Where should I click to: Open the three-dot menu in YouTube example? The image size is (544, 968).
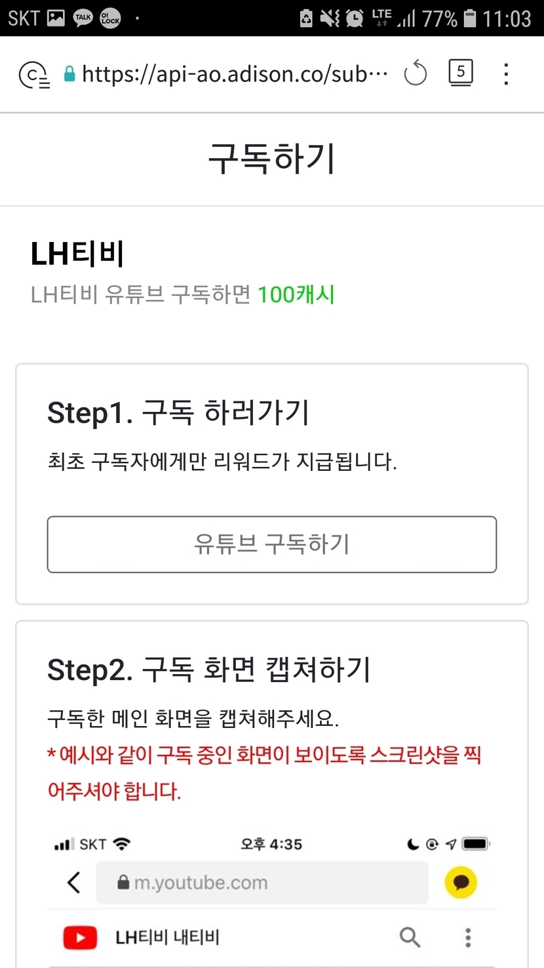[x=468, y=938]
